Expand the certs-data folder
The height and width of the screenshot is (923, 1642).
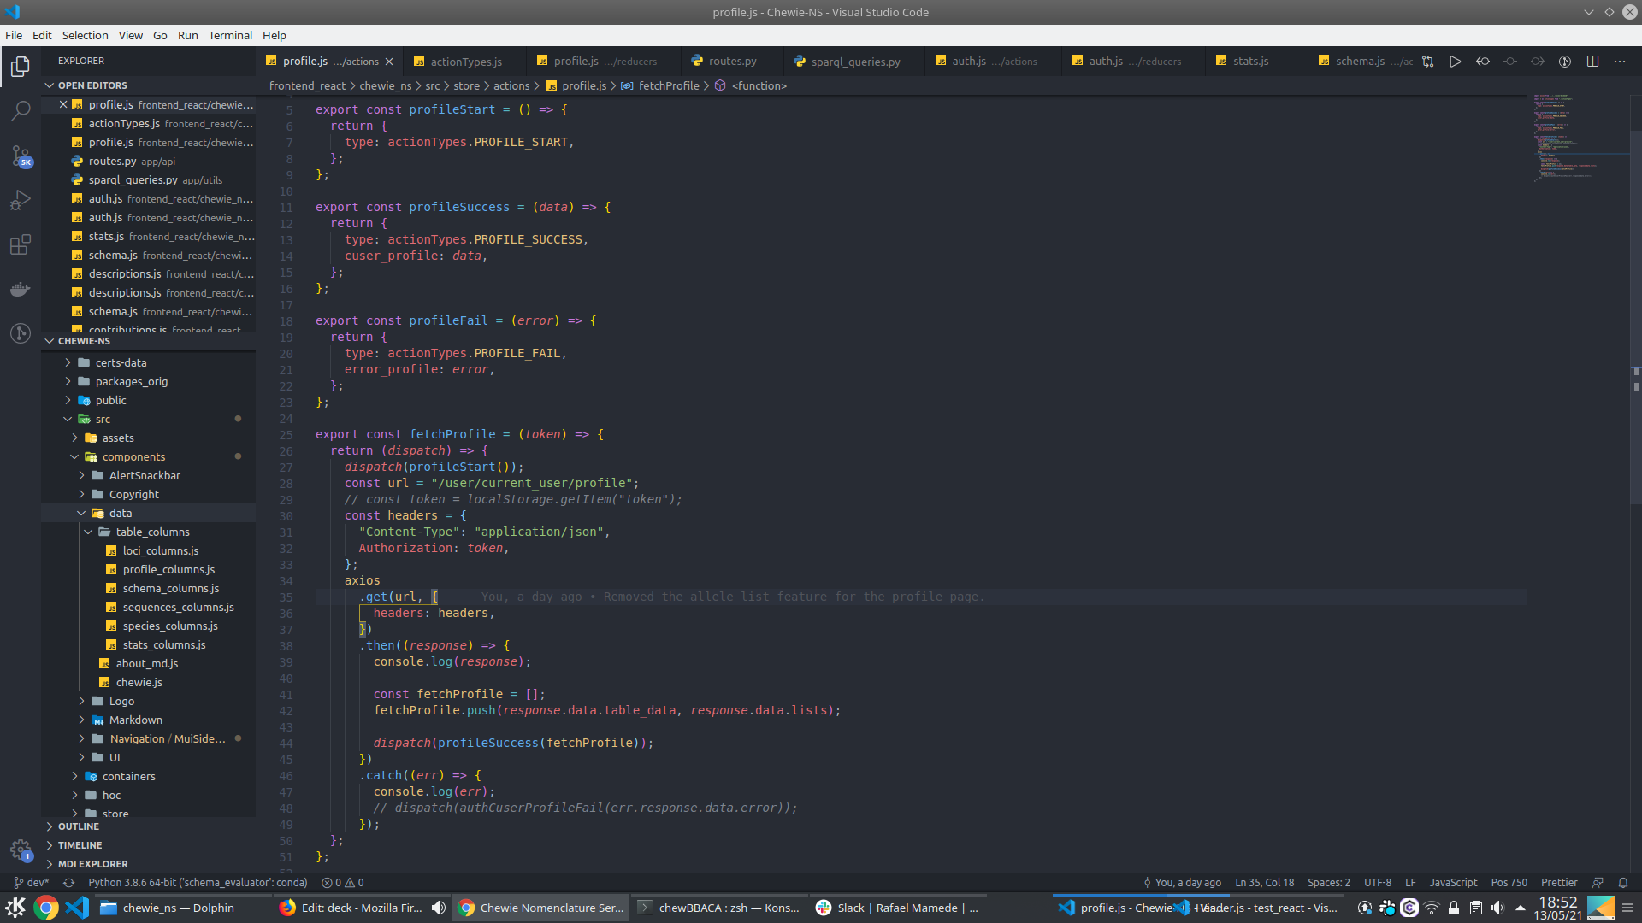[x=121, y=362]
